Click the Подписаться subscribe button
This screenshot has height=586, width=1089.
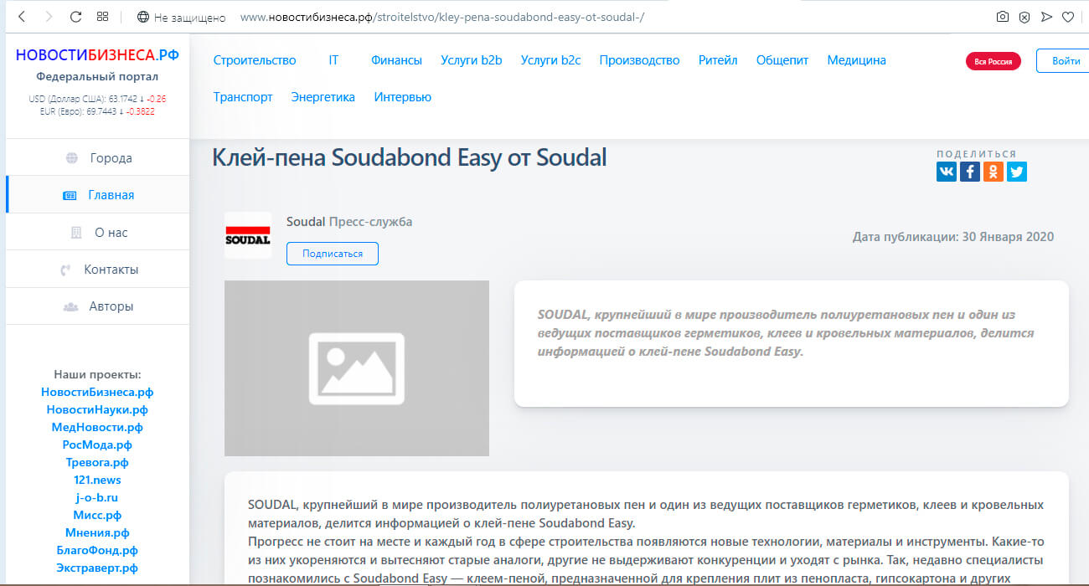tap(333, 254)
